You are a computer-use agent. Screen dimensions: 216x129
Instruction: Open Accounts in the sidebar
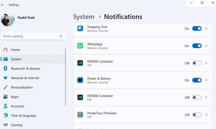[x=33, y=106]
